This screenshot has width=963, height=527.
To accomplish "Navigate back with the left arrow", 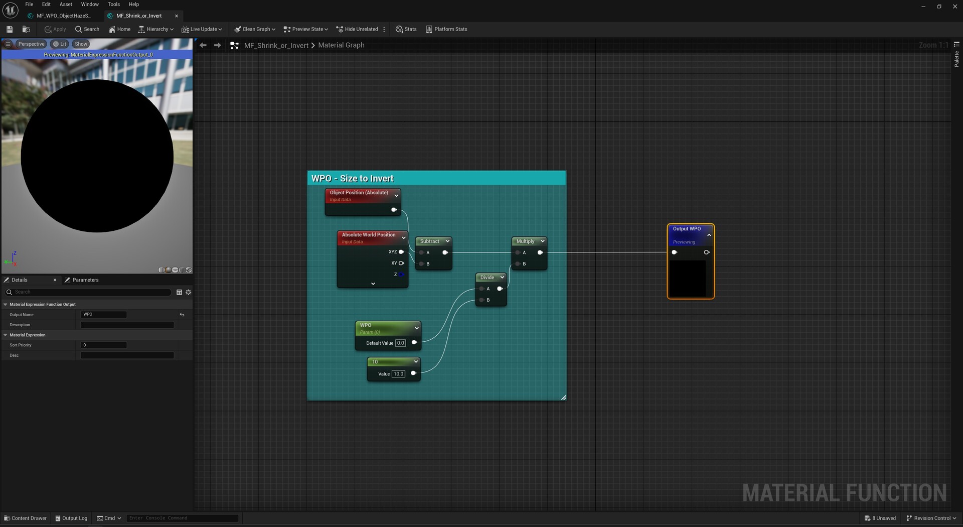I will 203,45.
